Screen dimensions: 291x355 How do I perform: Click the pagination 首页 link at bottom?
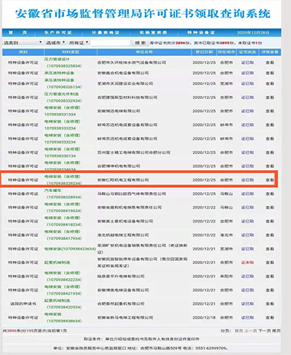(239, 331)
